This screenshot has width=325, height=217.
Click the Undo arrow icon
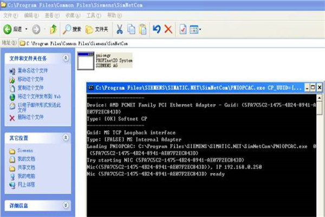[x=157, y=29]
